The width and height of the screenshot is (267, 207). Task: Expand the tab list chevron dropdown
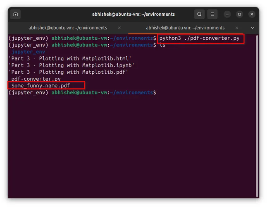[253, 28]
